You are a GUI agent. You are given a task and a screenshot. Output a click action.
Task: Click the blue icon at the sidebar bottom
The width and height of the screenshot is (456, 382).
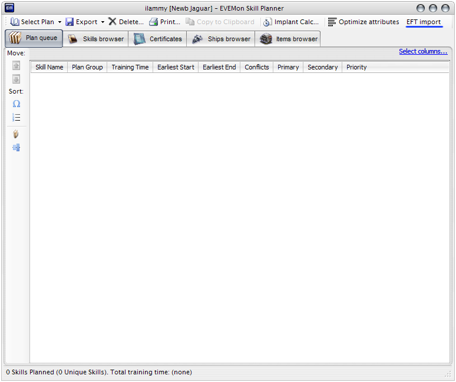[x=16, y=148]
